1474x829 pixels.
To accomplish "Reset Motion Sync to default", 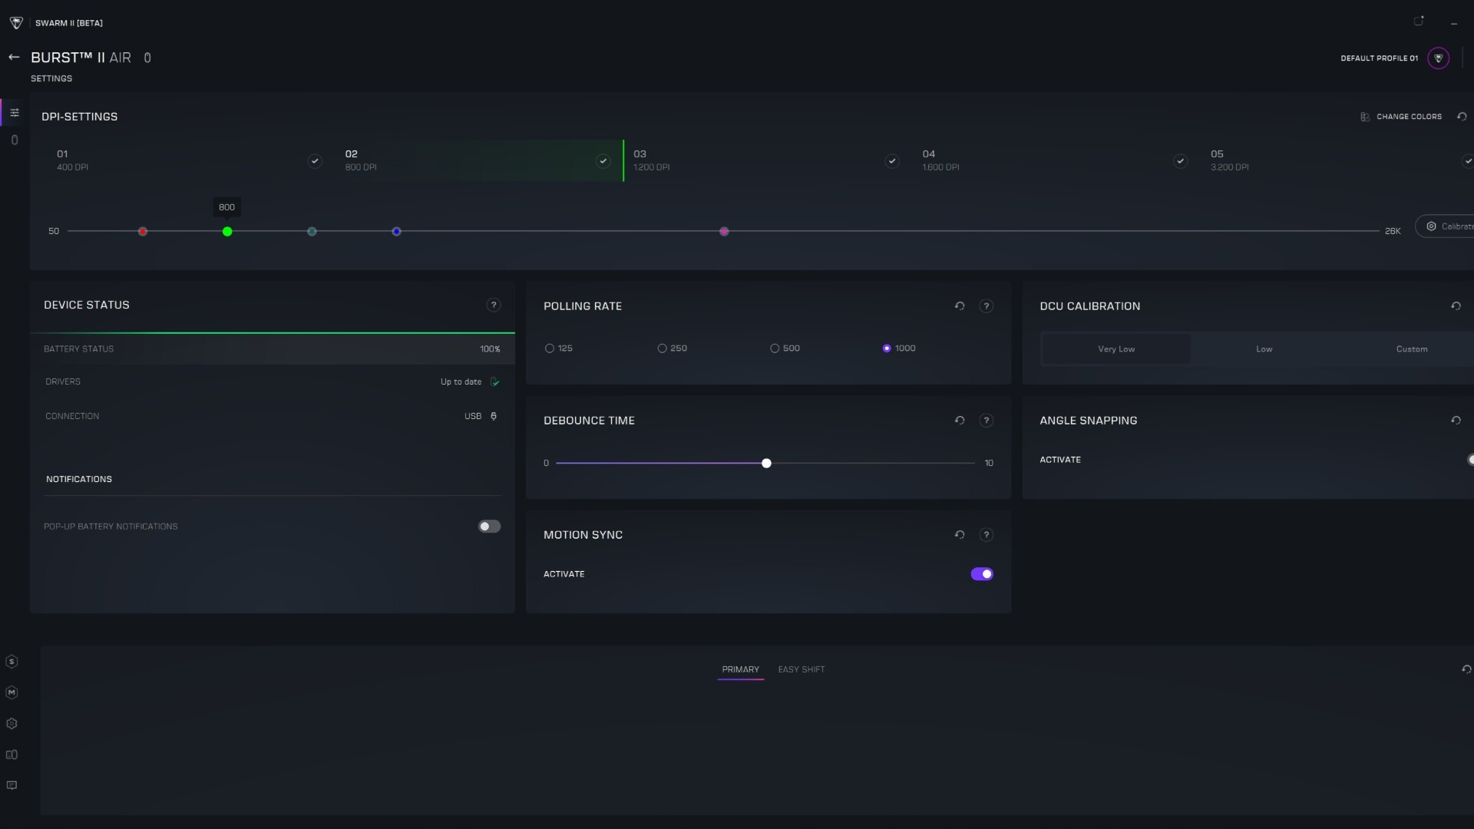I will pos(960,535).
